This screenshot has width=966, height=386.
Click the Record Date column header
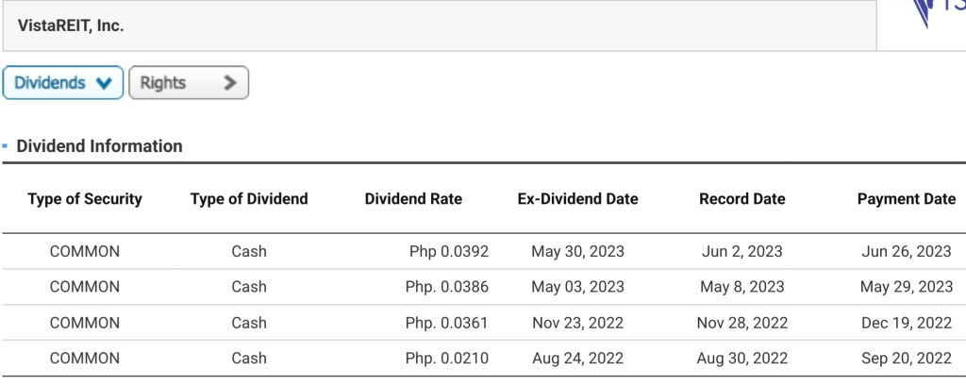pyautogui.click(x=741, y=199)
